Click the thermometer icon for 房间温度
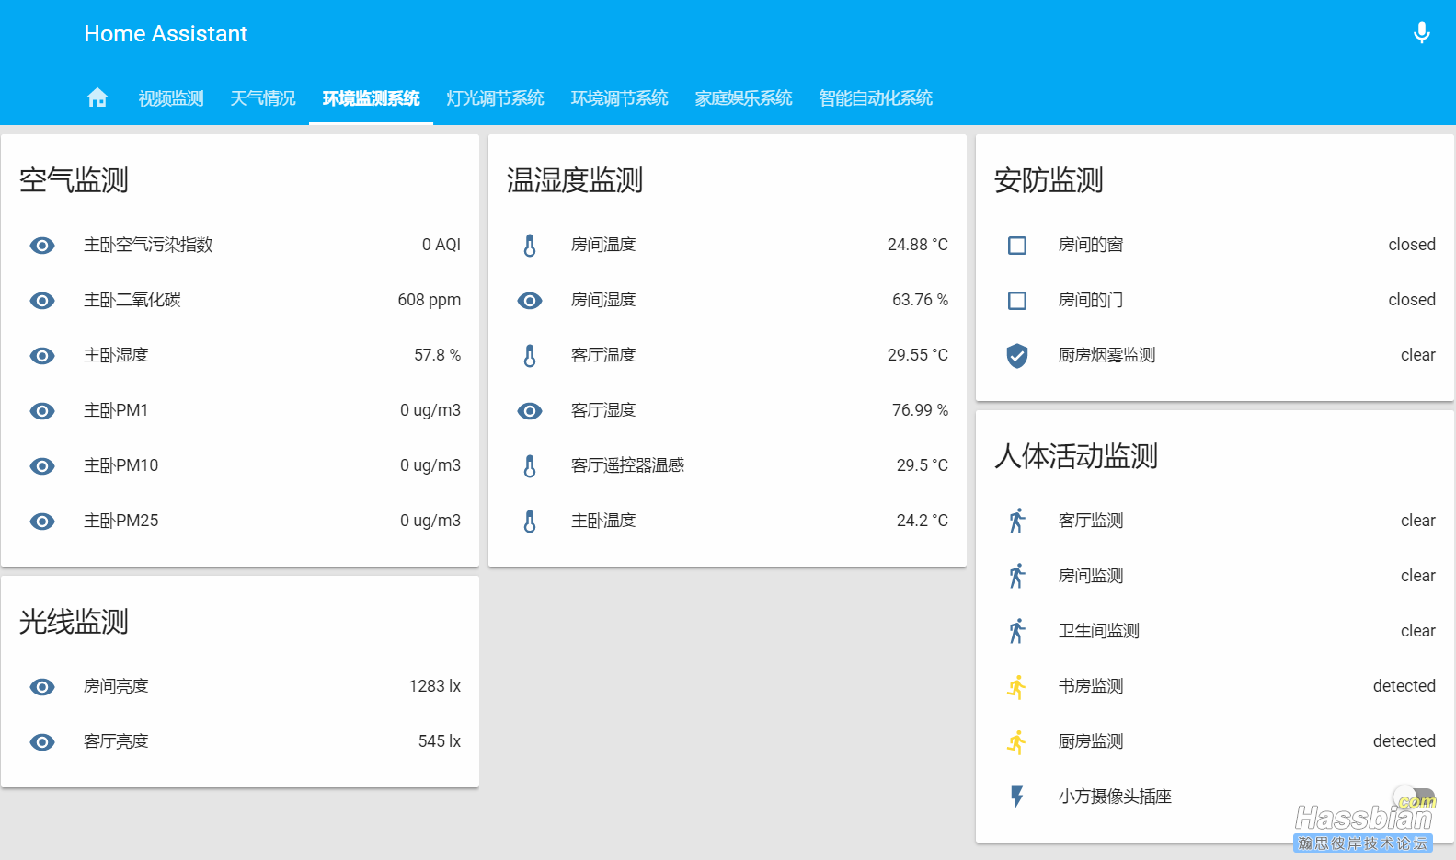Image resolution: width=1456 pixels, height=860 pixels. click(530, 246)
